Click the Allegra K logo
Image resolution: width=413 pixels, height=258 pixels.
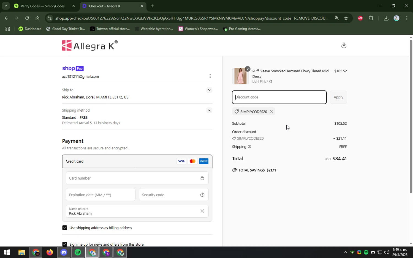tap(90, 45)
